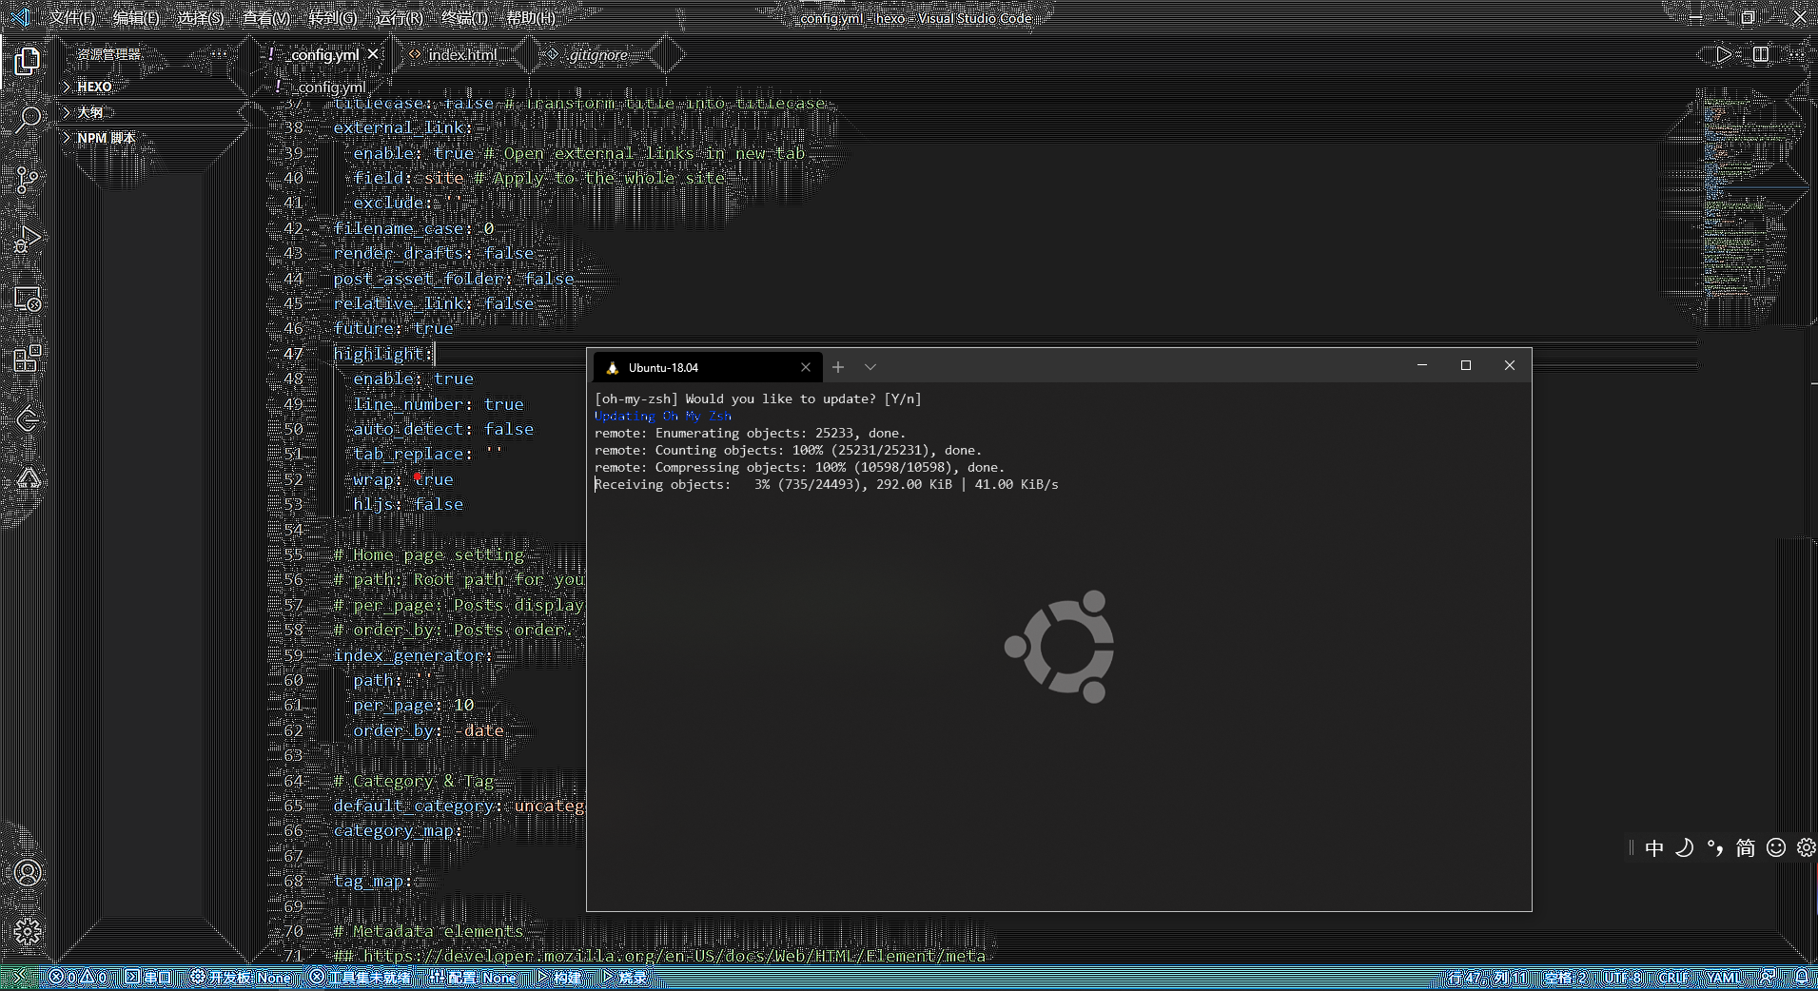Image resolution: width=1818 pixels, height=991 pixels.
Task: Open Source Control view in activity bar
Action: [28, 180]
